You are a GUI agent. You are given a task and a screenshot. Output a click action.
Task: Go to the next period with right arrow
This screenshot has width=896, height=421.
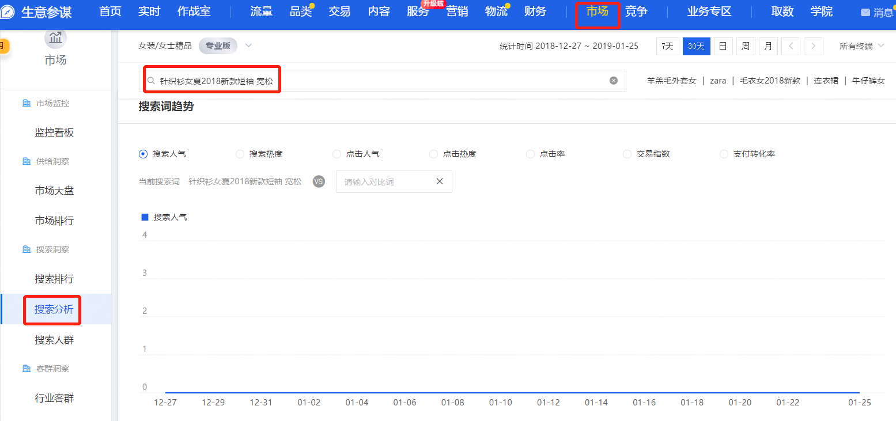tap(813, 46)
